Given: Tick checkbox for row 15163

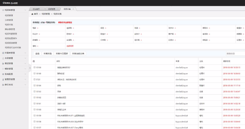Looking at the screenshot, I should pyautogui.click(x=34, y=91).
